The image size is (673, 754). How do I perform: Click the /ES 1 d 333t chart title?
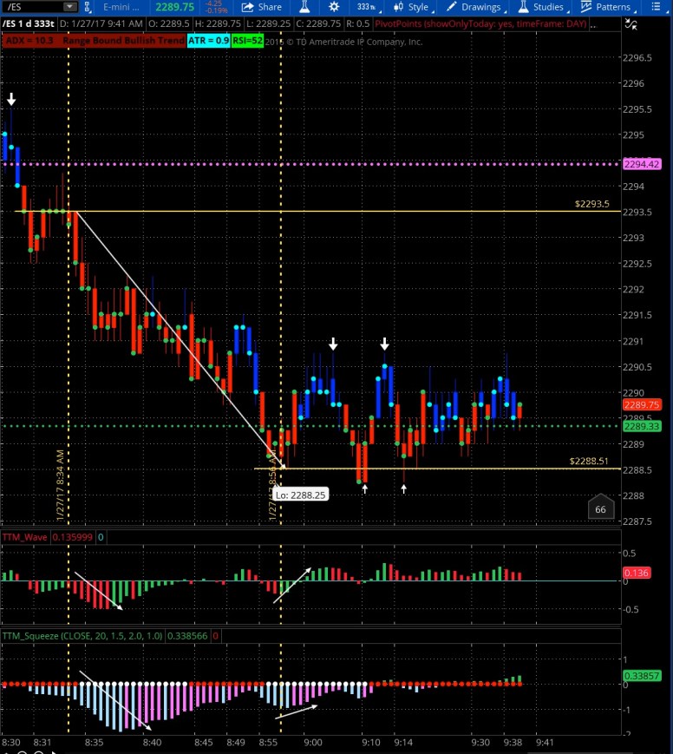pos(28,23)
